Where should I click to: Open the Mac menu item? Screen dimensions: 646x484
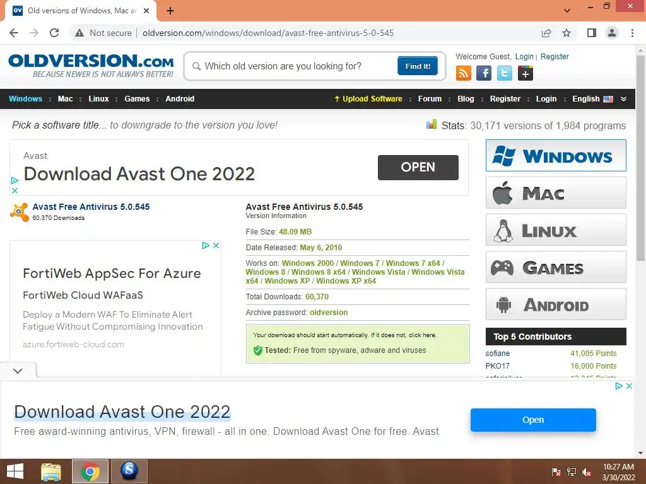click(65, 99)
